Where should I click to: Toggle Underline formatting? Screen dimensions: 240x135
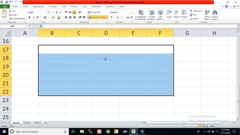click(x=37, y=18)
